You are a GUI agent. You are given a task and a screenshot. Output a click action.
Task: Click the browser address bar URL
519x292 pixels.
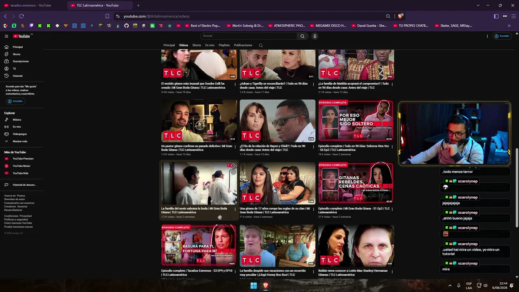(x=157, y=16)
